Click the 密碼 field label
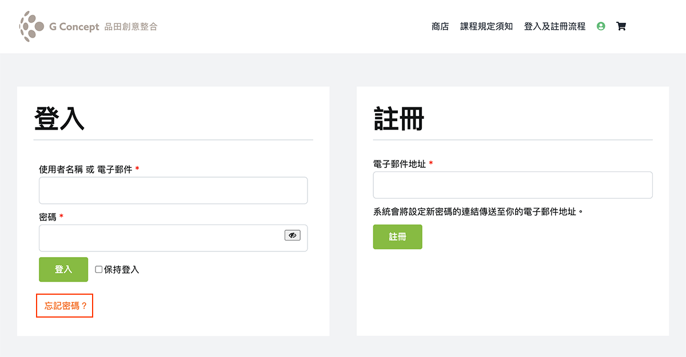This screenshot has height=357, width=686. (47, 218)
